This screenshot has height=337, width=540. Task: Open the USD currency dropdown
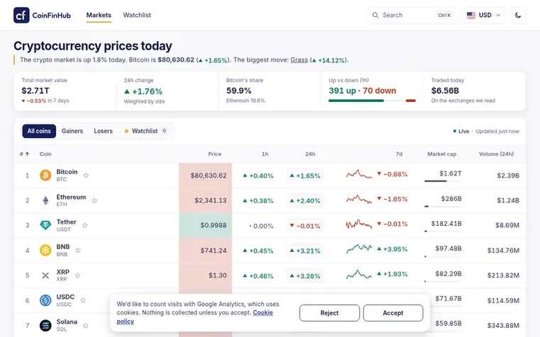coord(484,15)
